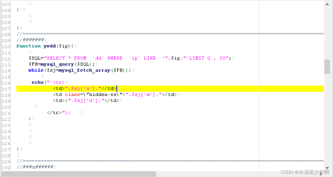Click the comment separator on line 108

click(170, 34)
